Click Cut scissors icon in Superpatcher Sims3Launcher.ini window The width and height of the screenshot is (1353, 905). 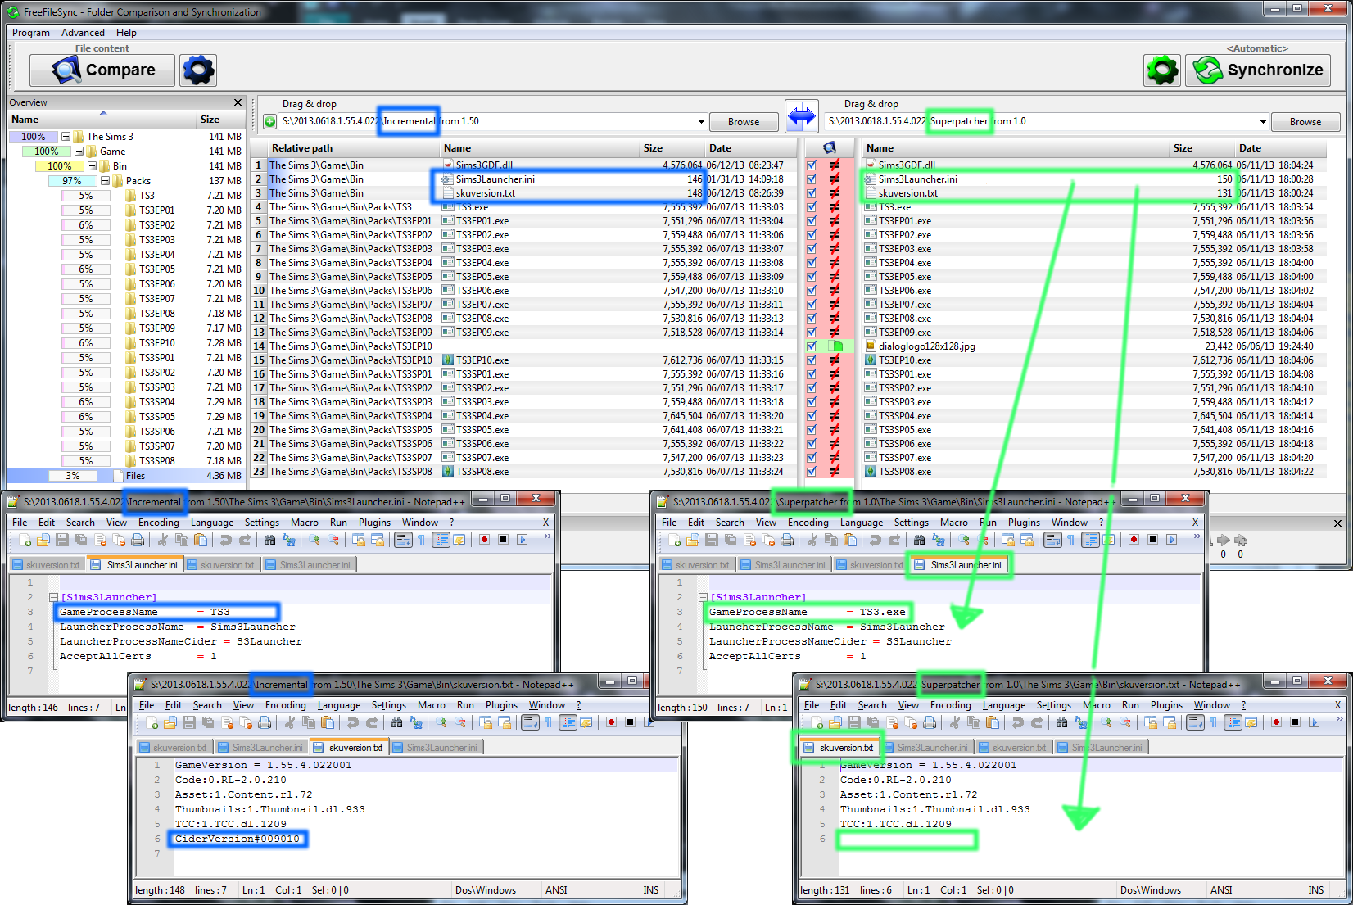pos(812,540)
